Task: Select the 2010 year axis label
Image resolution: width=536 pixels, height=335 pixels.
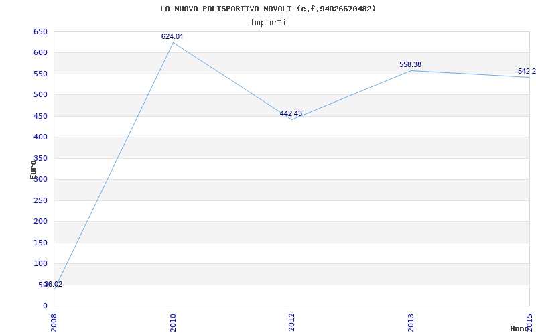Action: 173,322
